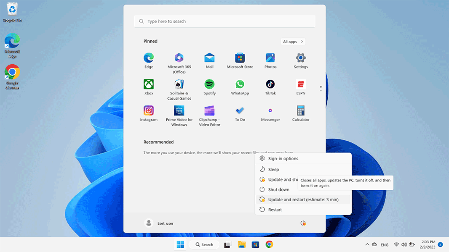Launch the Calculator app
Screen dimensions: 449x252
click(301, 111)
